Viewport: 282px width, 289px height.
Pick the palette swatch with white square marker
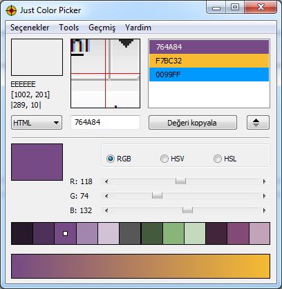pyautogui.click(x=65, y=233)
